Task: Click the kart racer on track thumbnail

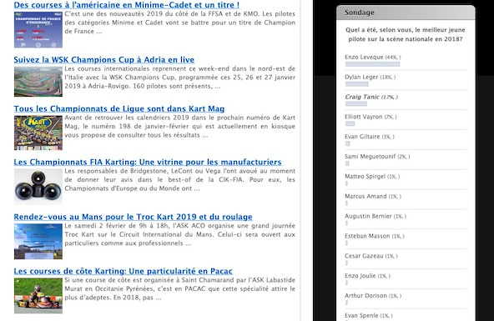Action: pos(38,295)
